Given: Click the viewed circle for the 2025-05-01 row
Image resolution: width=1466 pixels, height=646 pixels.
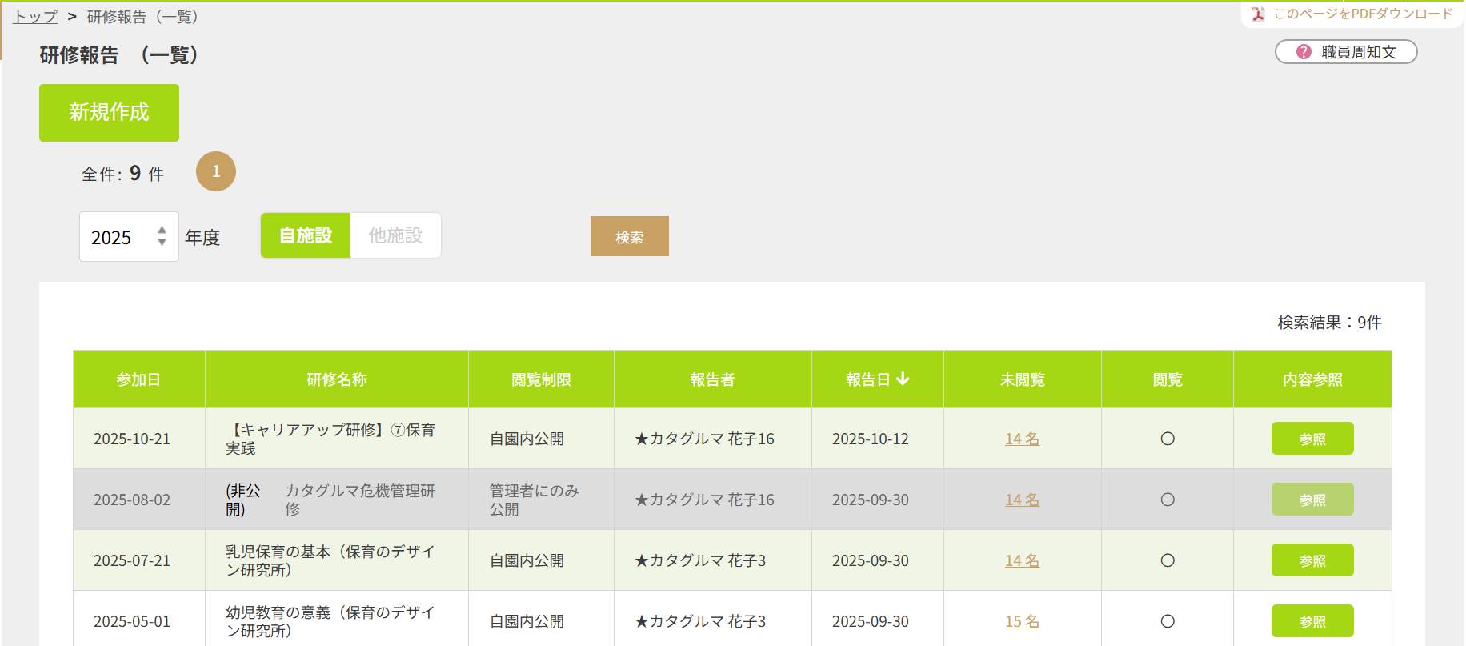Looking at the screenshot, I should (1167, 621).
